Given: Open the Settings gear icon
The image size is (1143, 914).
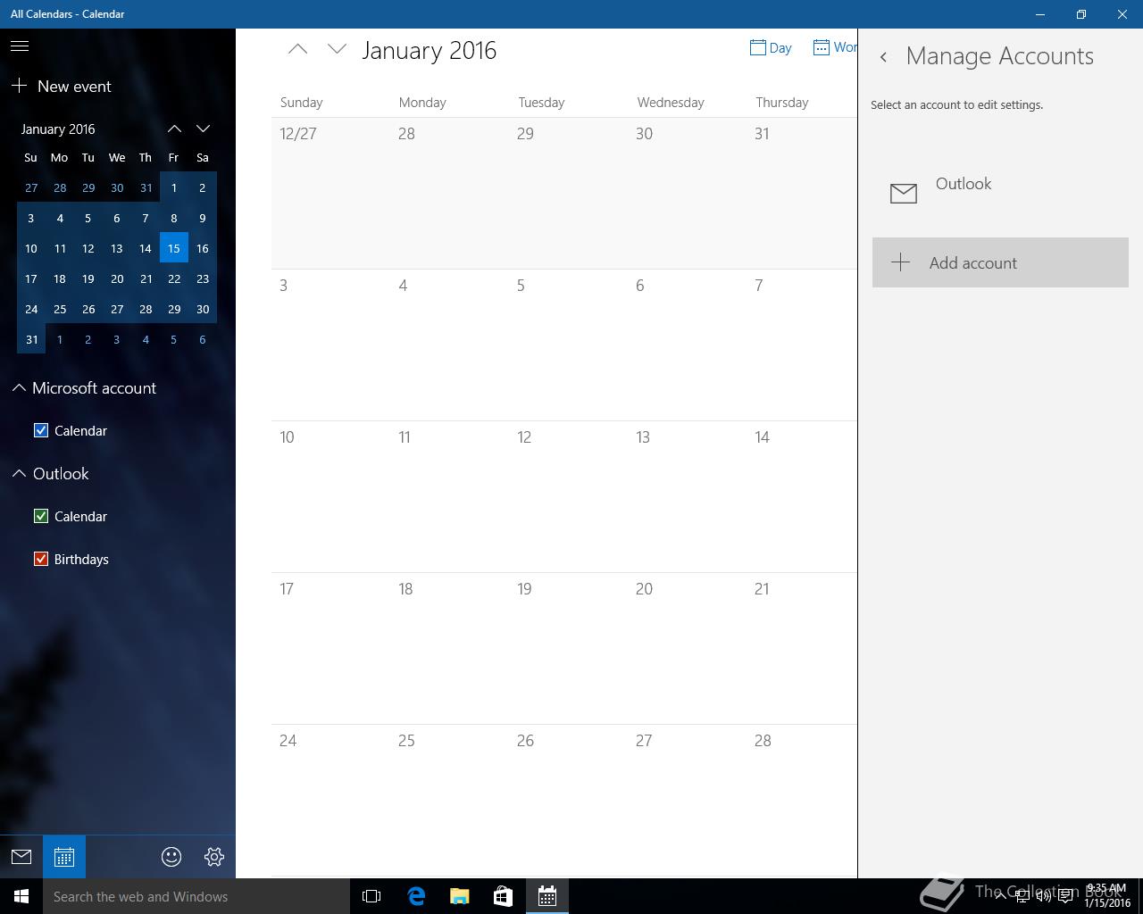Looking at the screenshot, I should pos(214,857).
